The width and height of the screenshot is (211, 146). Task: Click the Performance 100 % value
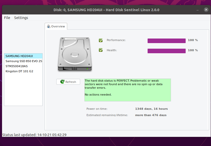193,40
